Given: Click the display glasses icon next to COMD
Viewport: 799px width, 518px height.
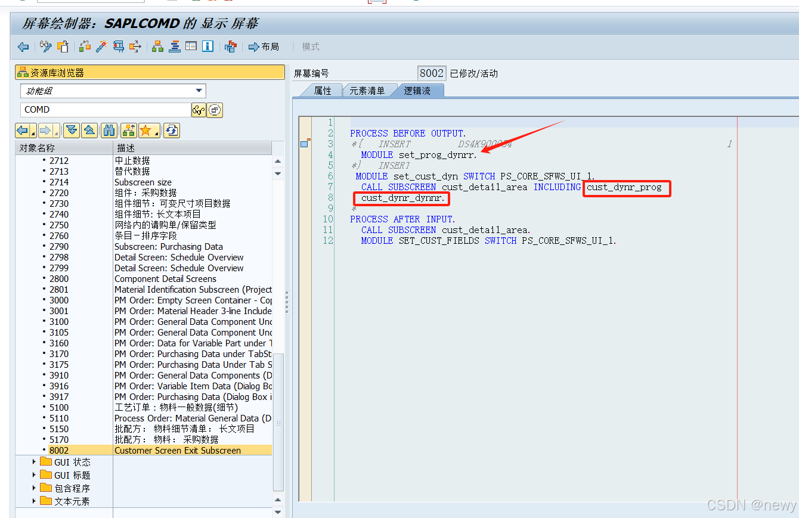Looking at the screenshot, I should click(x=199, y=110).
